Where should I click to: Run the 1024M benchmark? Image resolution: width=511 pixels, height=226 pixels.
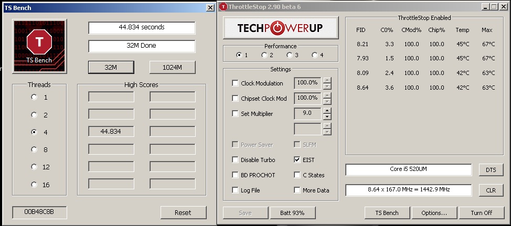click(x=173, y=68)
